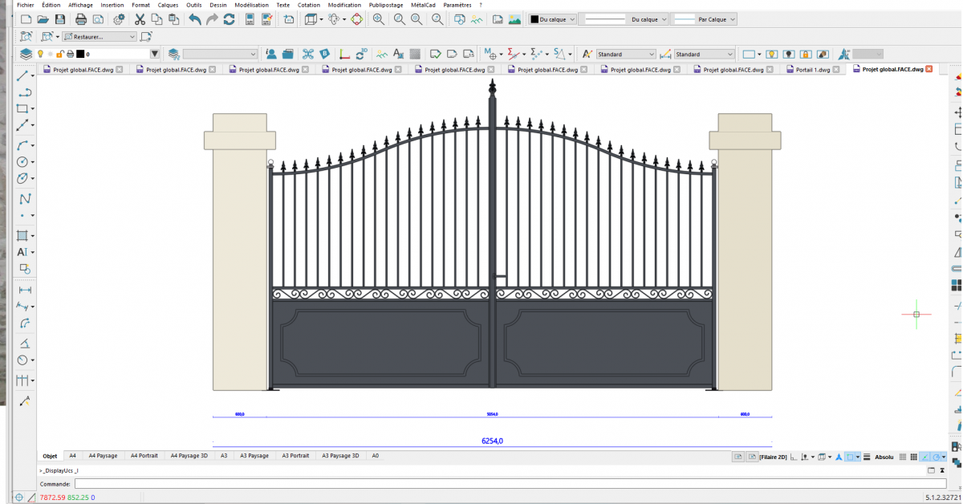Click the 5054,0 gate width dimension
The height and width of the screenshot is (504, 963).
coord(492,414)
